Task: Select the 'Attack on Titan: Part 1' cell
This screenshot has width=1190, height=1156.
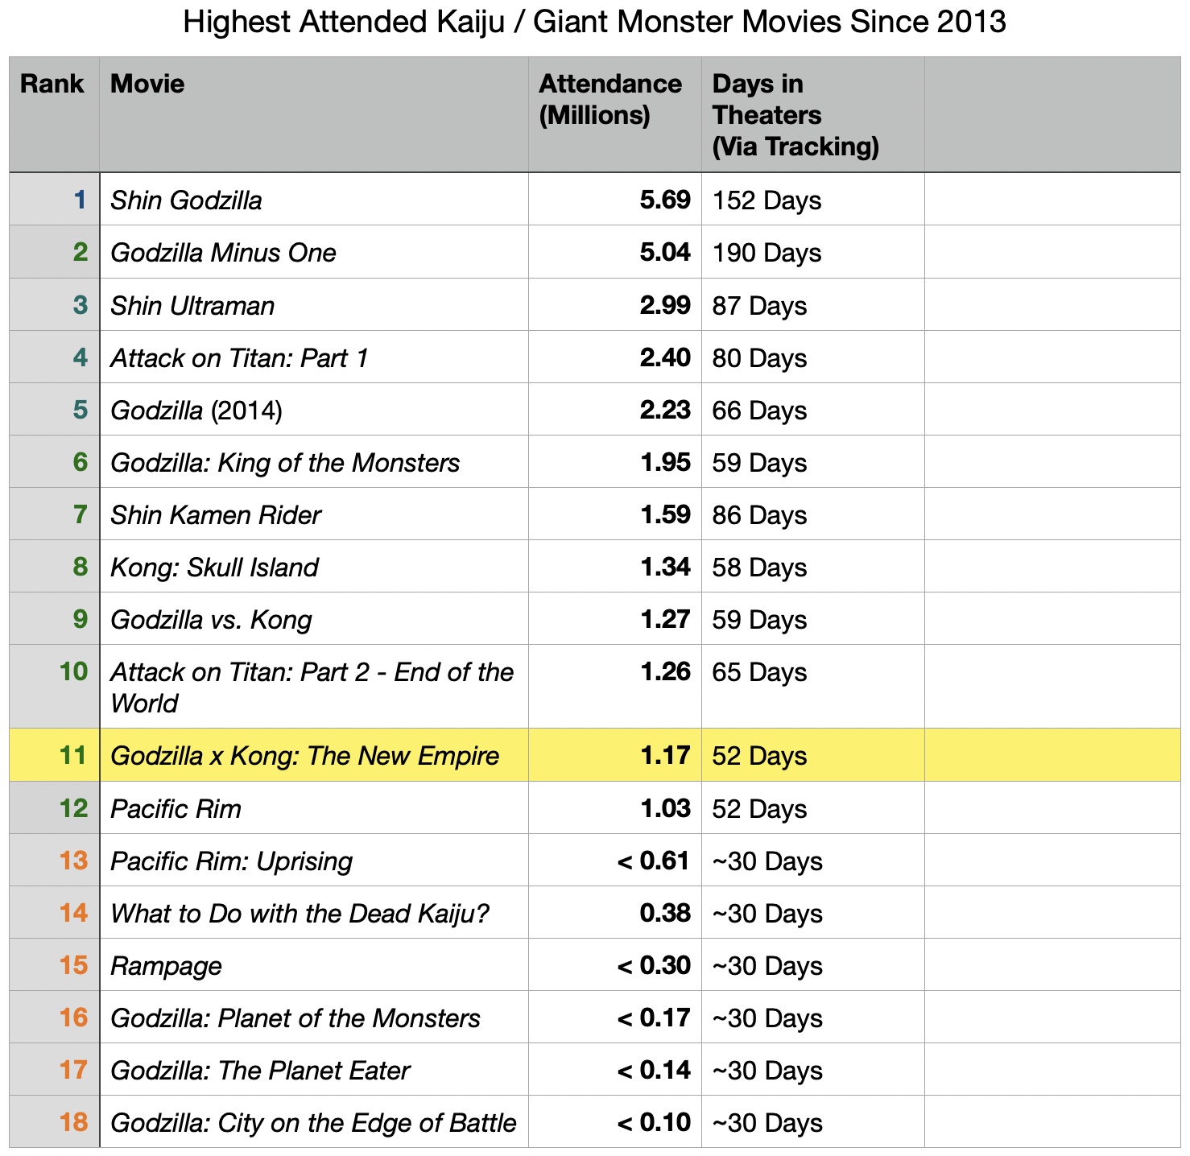Action: pos(314,357)
